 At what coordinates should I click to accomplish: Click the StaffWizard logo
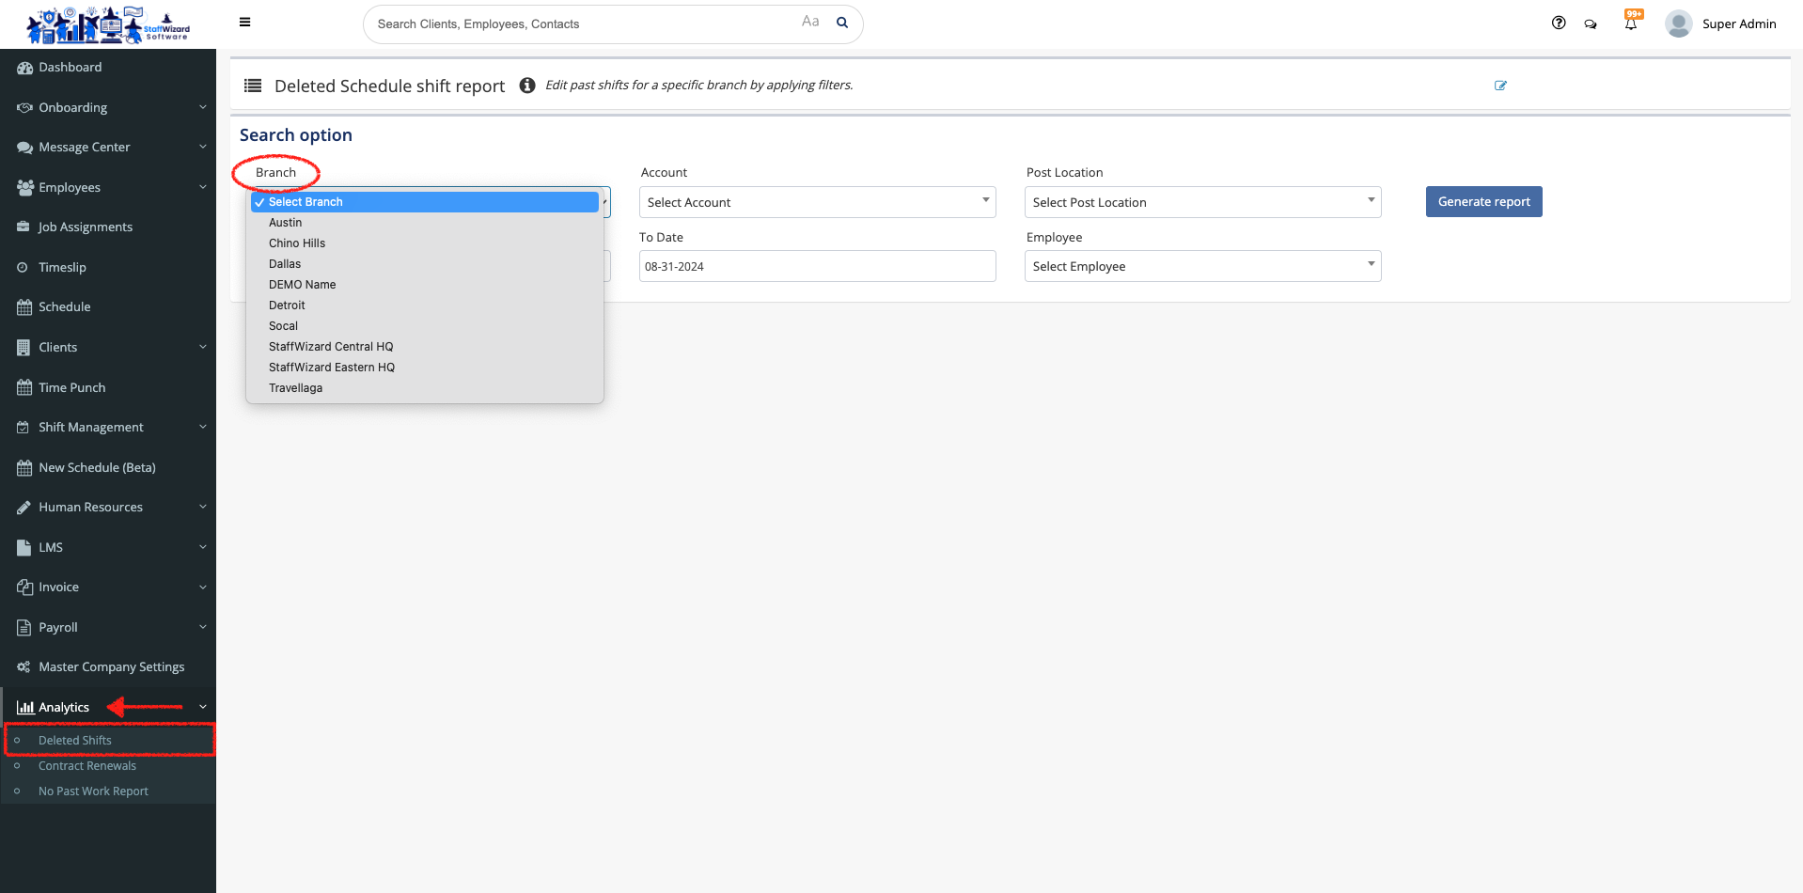click(x=107, y=24)
